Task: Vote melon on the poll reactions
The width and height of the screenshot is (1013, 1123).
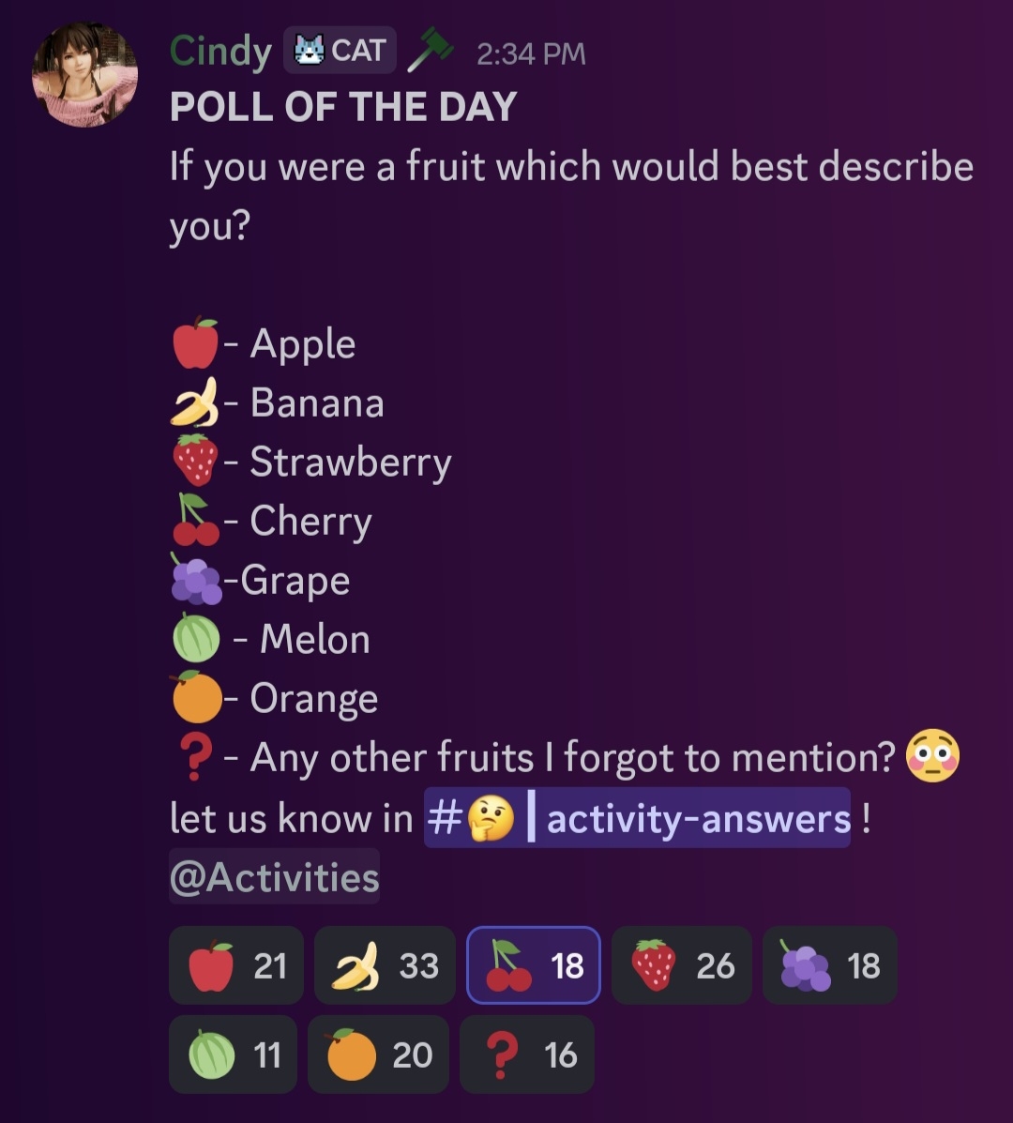Action: click(x=233, y=1055)
